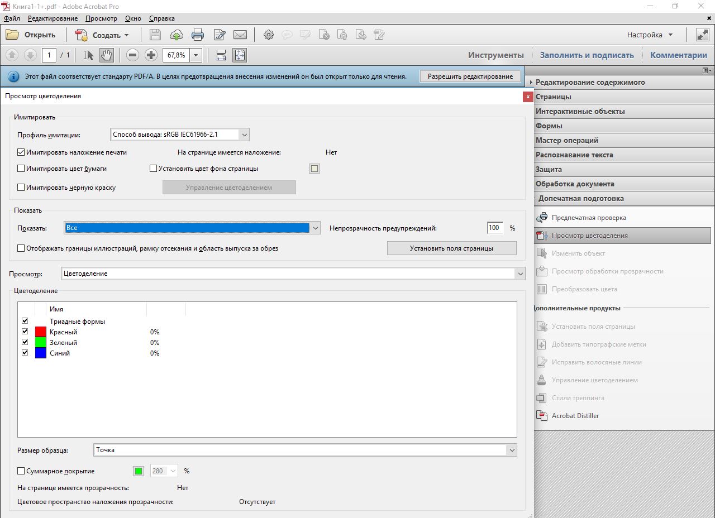715x518 pixels.
Task: Click the warning opacity input field
Action: coord(495,228)
